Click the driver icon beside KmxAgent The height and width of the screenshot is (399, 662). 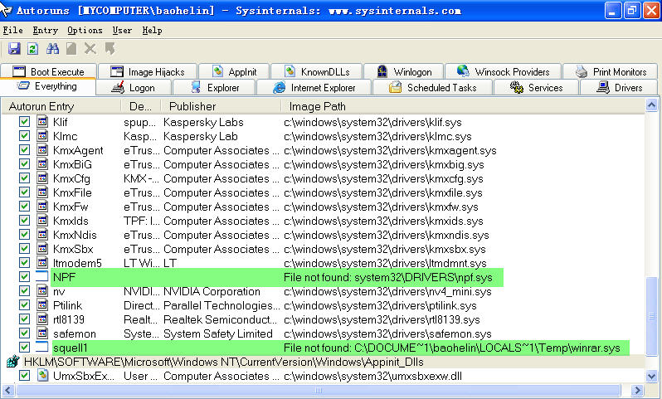coord(42,150)
